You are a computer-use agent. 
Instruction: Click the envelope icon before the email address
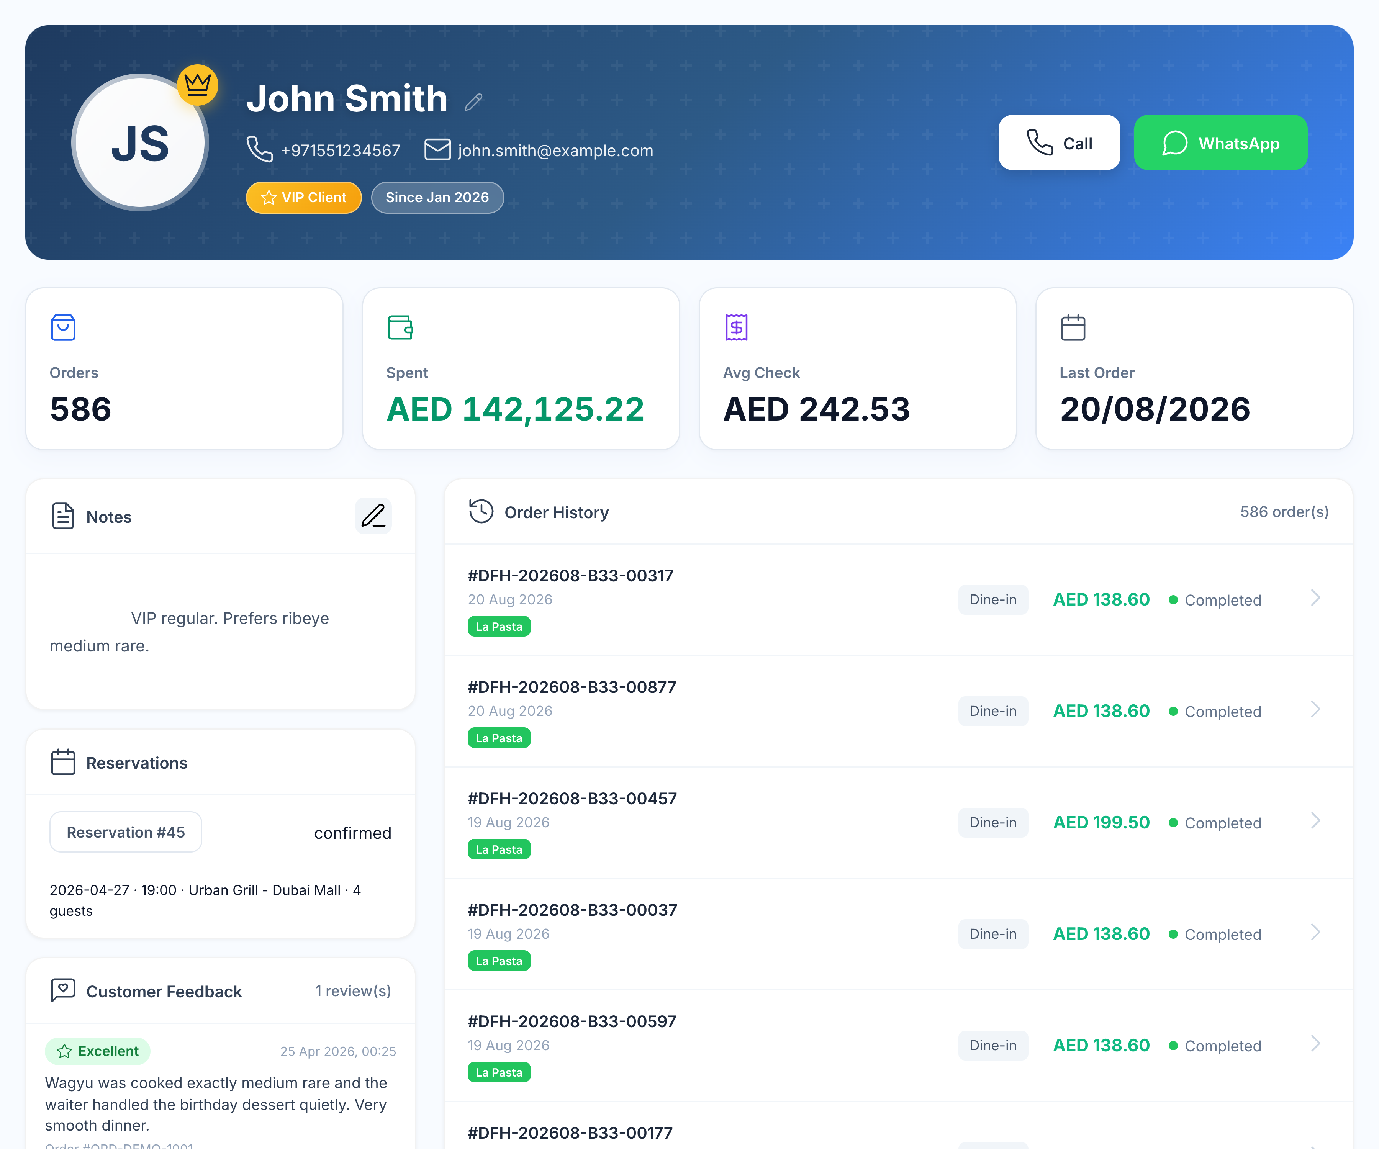click(437, 150)
